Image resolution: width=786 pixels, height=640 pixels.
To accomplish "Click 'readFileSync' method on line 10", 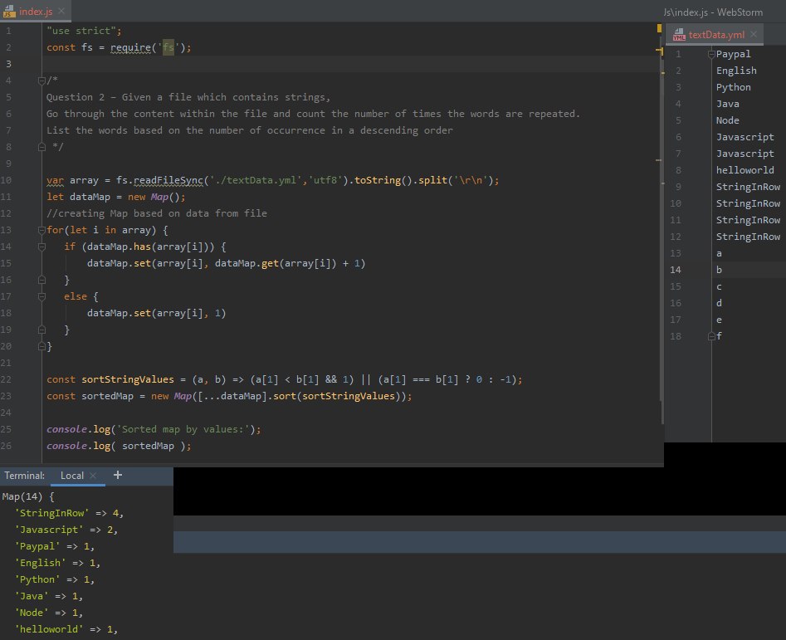I will (x=168, y=180).
